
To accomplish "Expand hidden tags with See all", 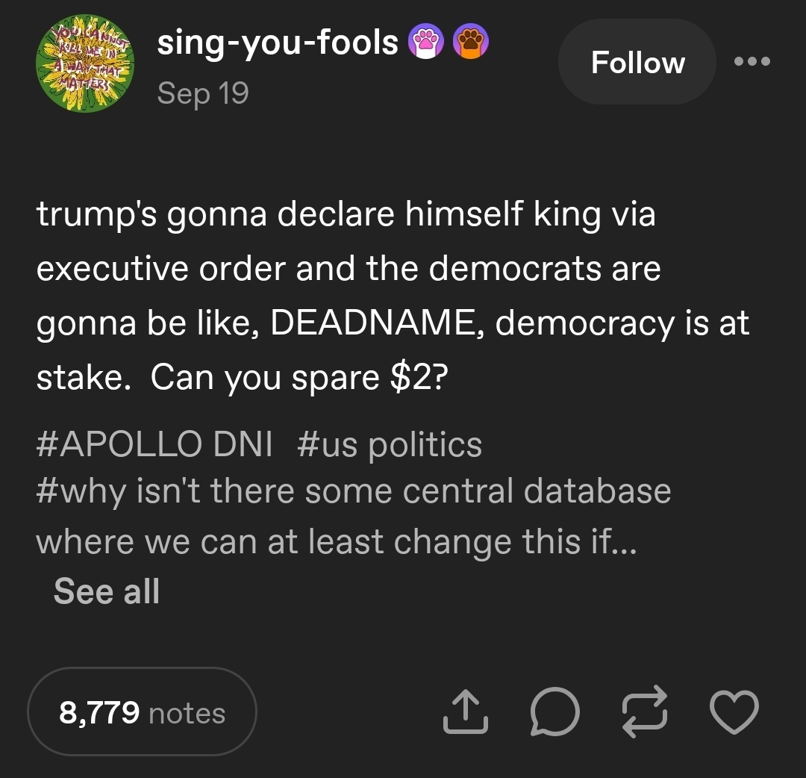I will click(x=107, y=591).
